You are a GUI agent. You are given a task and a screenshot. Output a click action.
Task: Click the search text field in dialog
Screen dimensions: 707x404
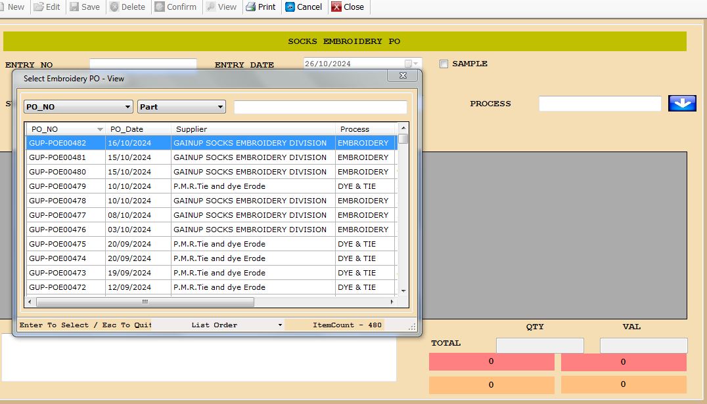pyautogui.click(x=321, y=107)
